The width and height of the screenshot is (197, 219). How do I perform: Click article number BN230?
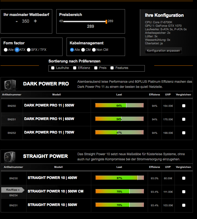click(14, 178)
